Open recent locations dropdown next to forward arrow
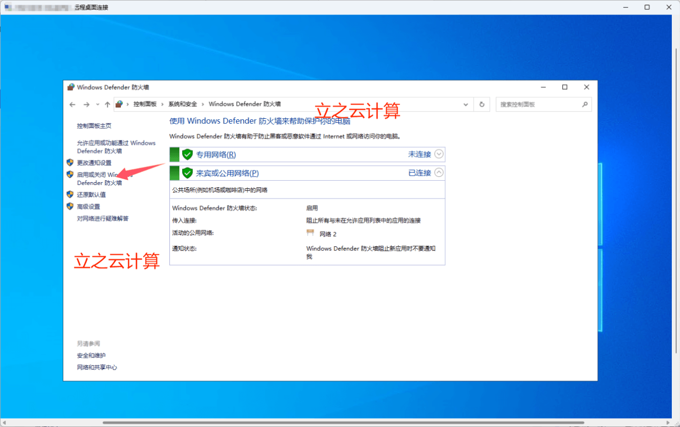680x427 pixels. 97,105
